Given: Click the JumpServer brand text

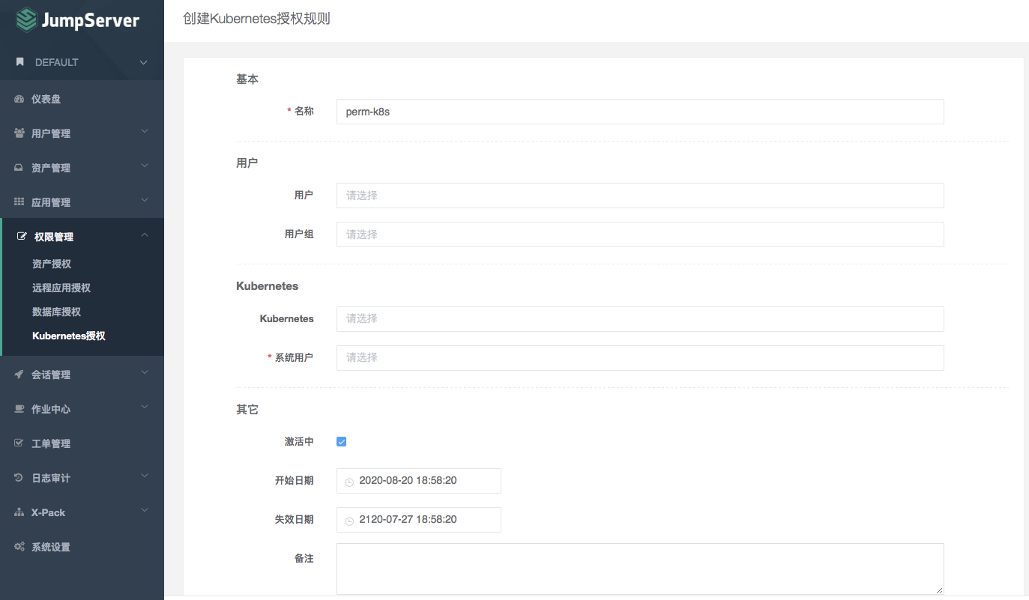Looking at the screenshot, I should pos(91,20).
